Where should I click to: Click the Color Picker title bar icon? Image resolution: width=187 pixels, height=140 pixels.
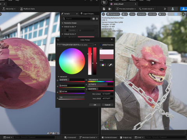tap(58, 40)
